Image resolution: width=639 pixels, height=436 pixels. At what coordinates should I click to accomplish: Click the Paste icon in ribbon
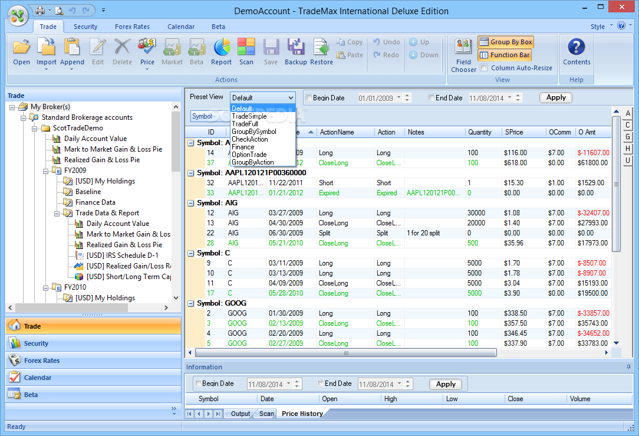tap(350, 55)
